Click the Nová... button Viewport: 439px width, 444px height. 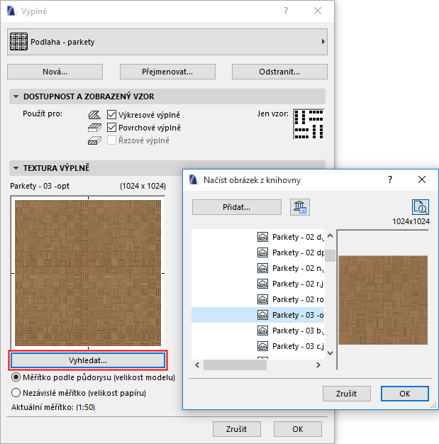tap(55, 72)
